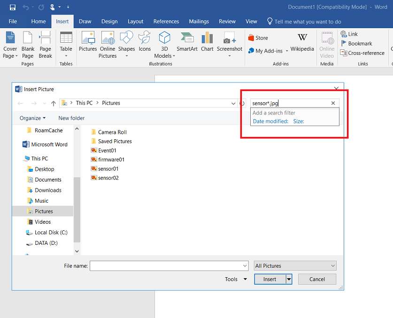
Task: Select the firmware01 image file
Action: (108, 160)
